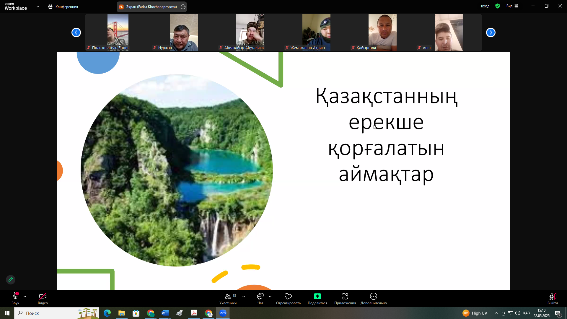Screen dimensions: 567x319
Task: Click the React heart icon
Action: click(288, 297)
